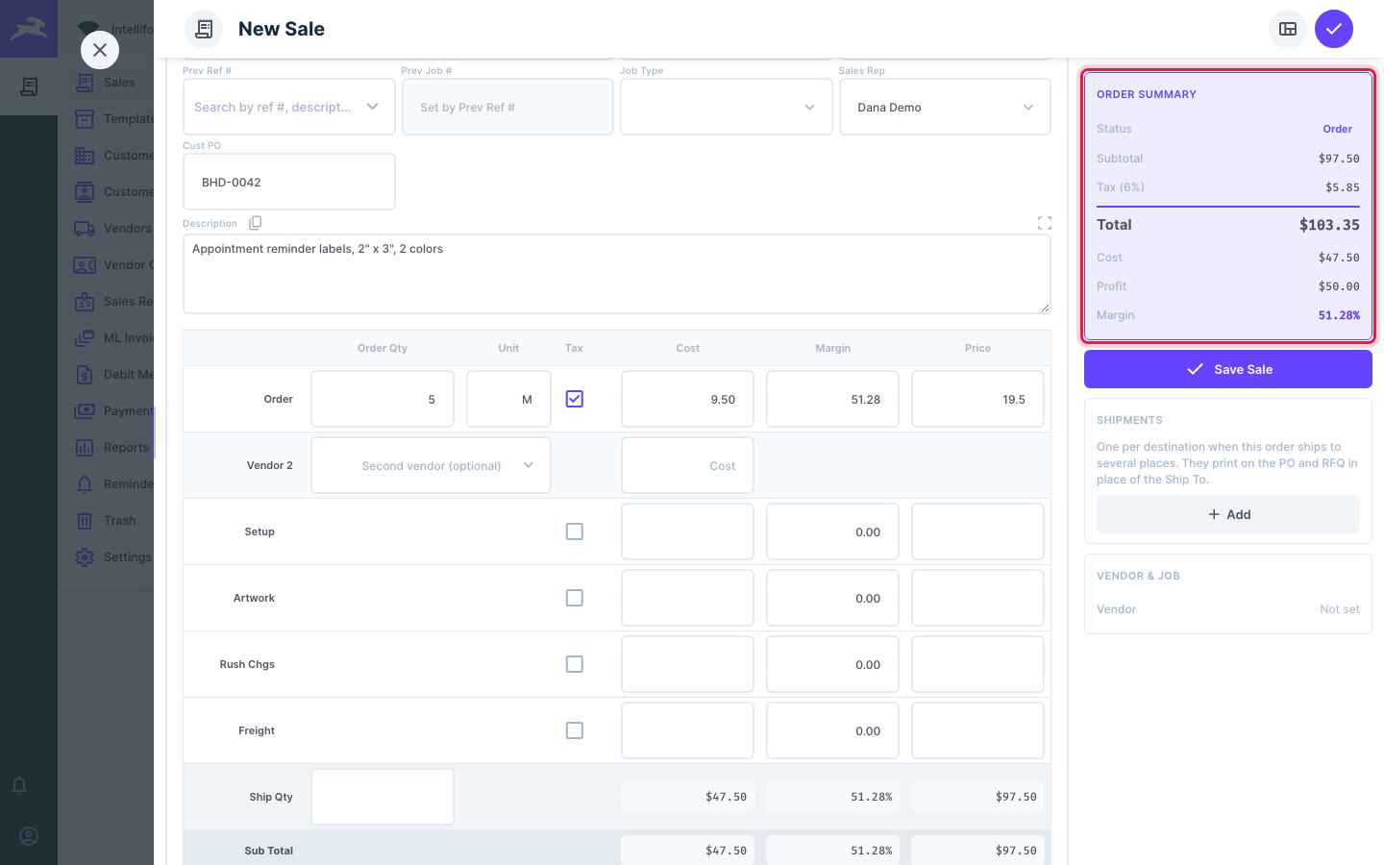This screenshot has width=1384, height=865.
Task: Click the Payments icon in the sidebar
Action: pyautogui.click(x=85, y=411)
